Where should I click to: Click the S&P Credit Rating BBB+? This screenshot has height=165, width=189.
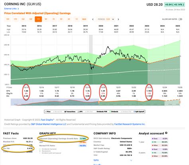(x=129, y=148)
